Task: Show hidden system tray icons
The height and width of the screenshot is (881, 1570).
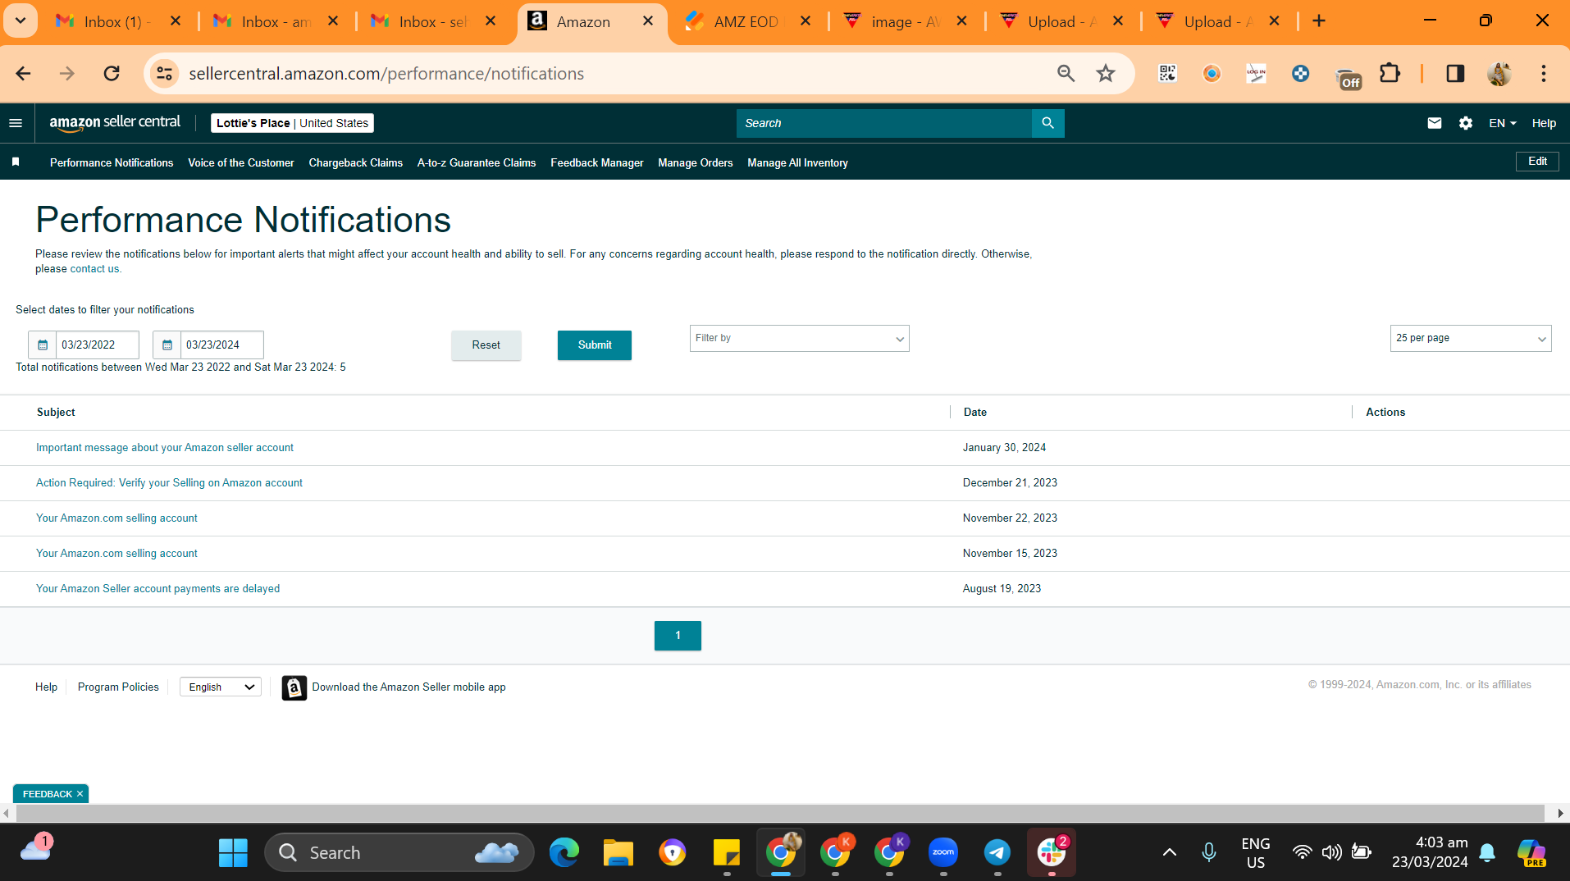Action: click(x=1170, y=853)
